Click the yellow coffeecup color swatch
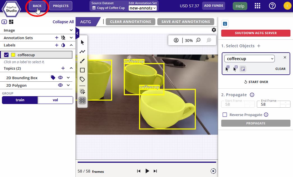Screen dimensions: 293x177 [x=13, y=55]
